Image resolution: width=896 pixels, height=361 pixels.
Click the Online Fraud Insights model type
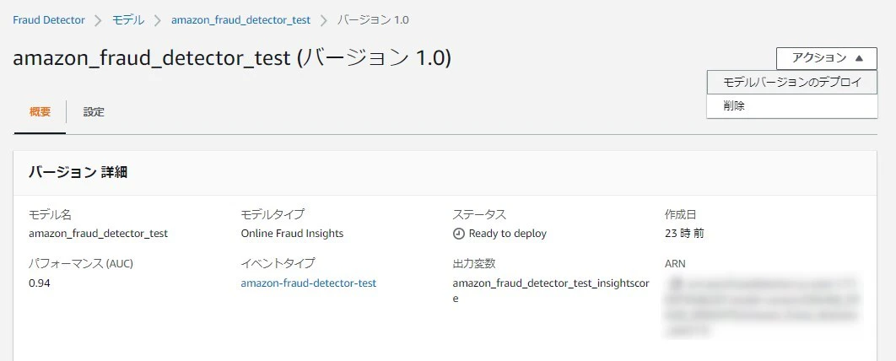click(x=292, y=234)
